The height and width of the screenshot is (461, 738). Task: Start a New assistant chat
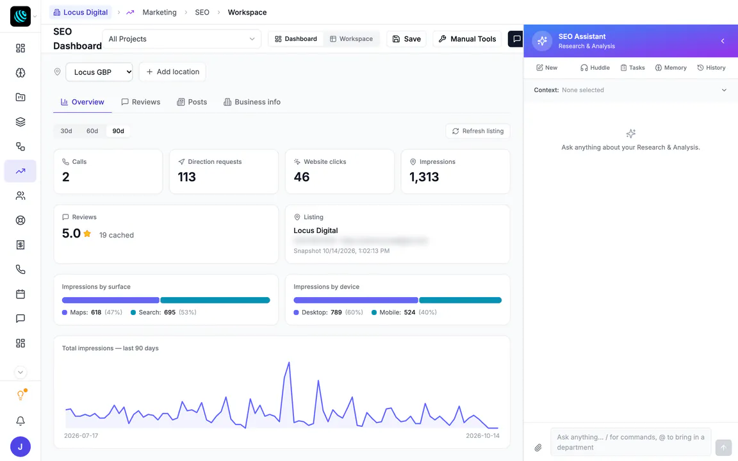tap(546, 68)
